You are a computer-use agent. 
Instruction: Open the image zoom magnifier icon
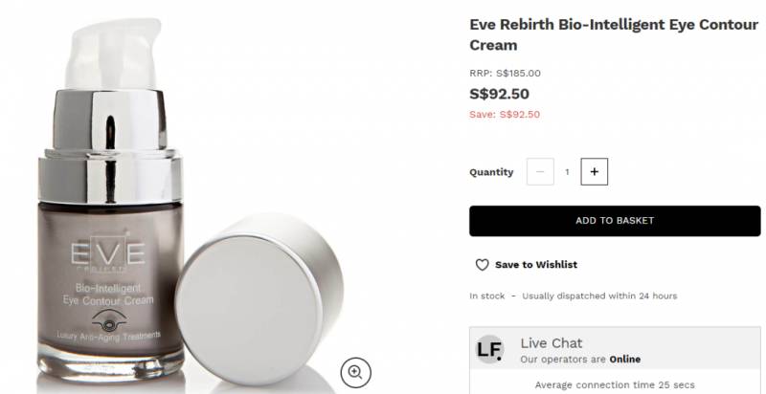pyautogui.click(x=355, y=373)
